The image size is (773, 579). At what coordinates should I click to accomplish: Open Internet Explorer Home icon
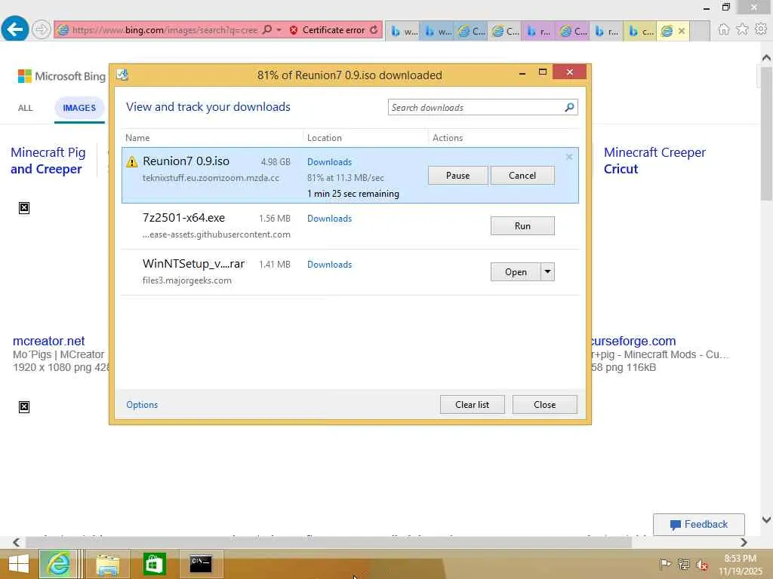(723, 29)
